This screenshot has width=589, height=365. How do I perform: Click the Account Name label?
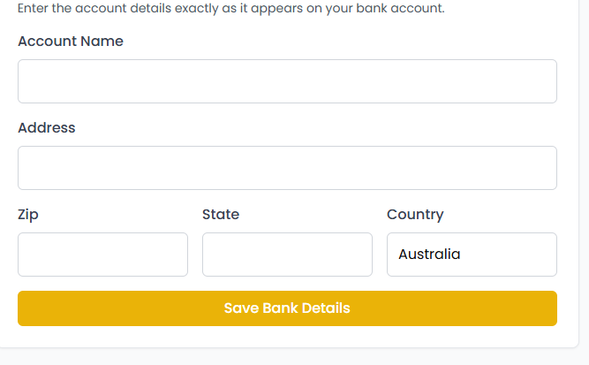pos(71,42)
